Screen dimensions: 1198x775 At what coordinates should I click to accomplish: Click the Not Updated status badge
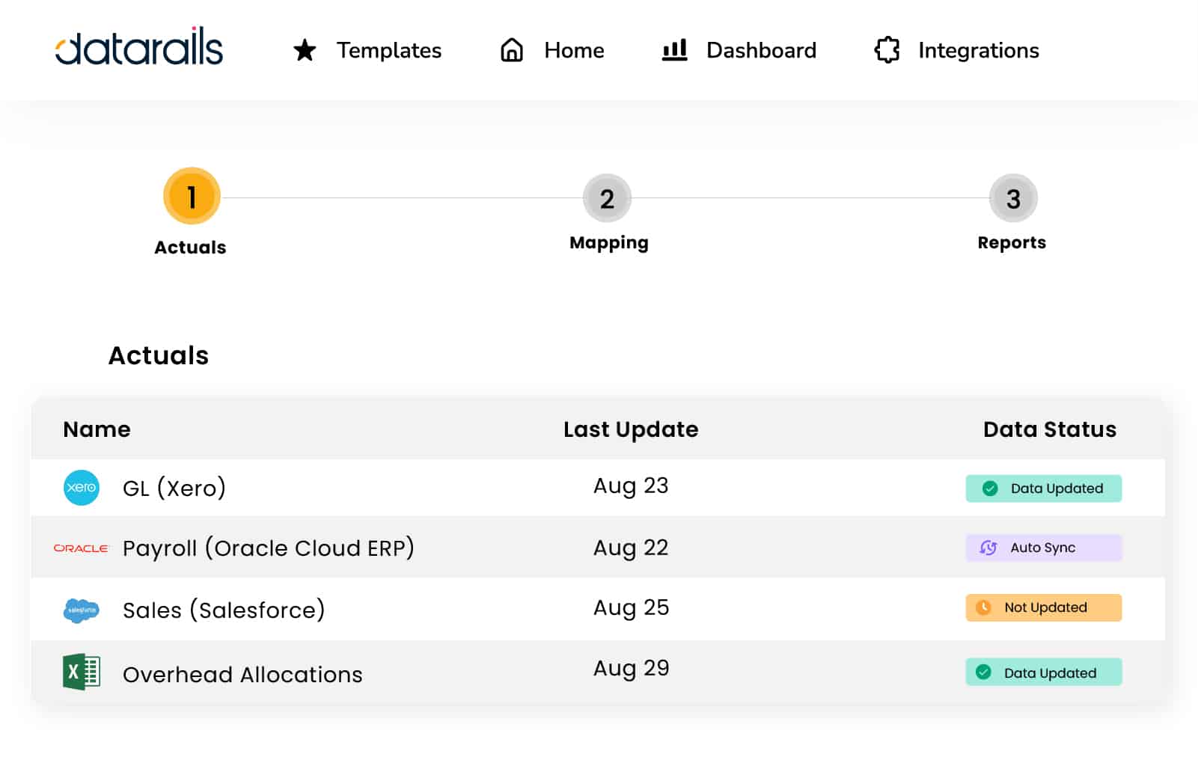coord(1043,607)
